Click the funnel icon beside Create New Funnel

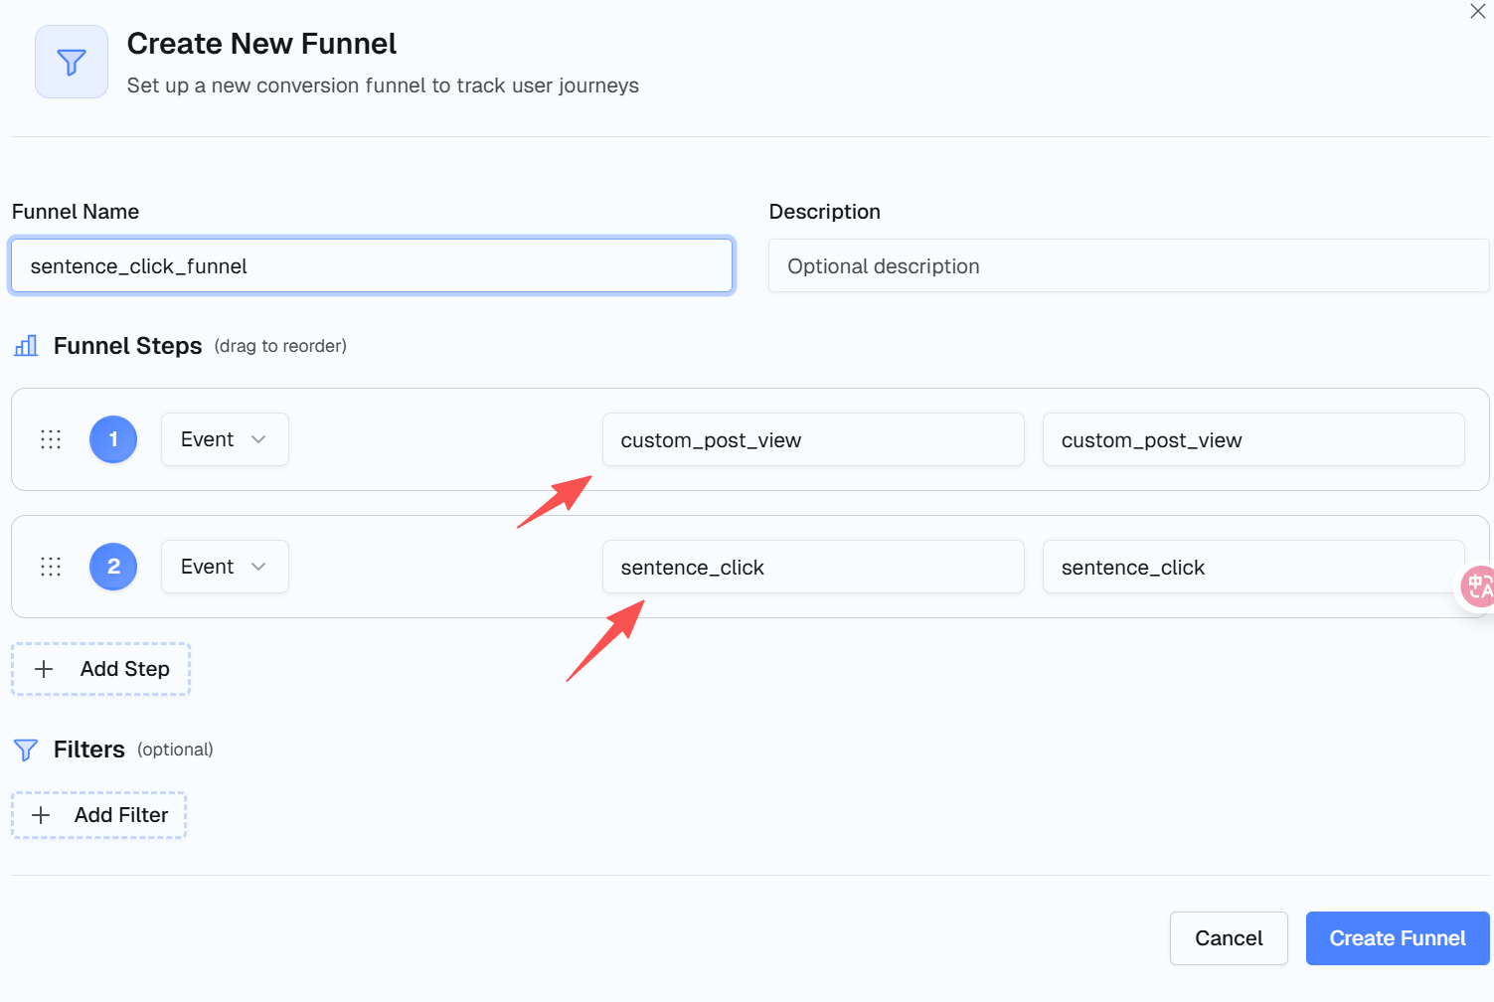point(72,62)
